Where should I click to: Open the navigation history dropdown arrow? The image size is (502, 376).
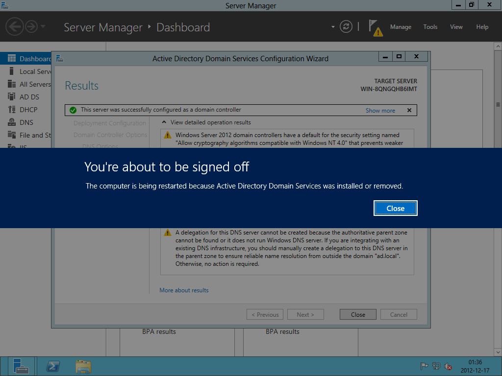pos(43,26)
